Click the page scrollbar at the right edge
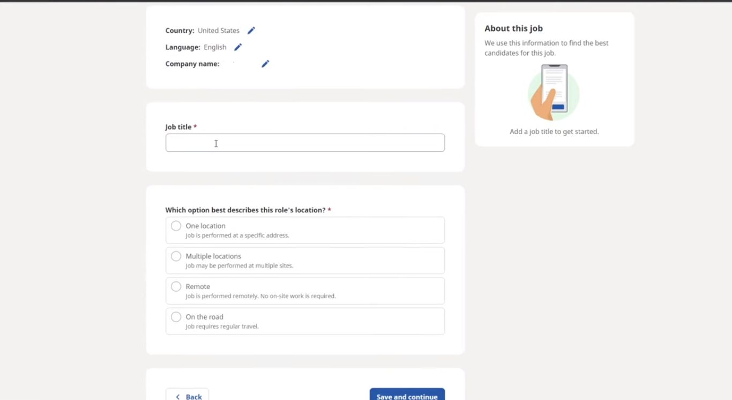The image size is (732, 400). point(729,107)
